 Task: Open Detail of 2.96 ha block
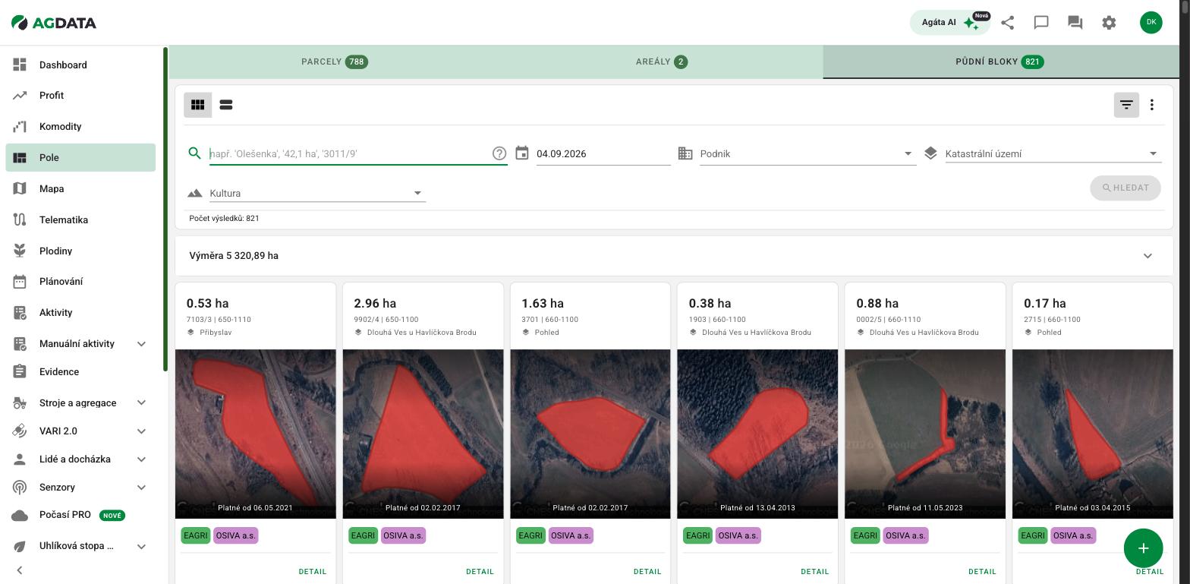click(x=480, y=572)
